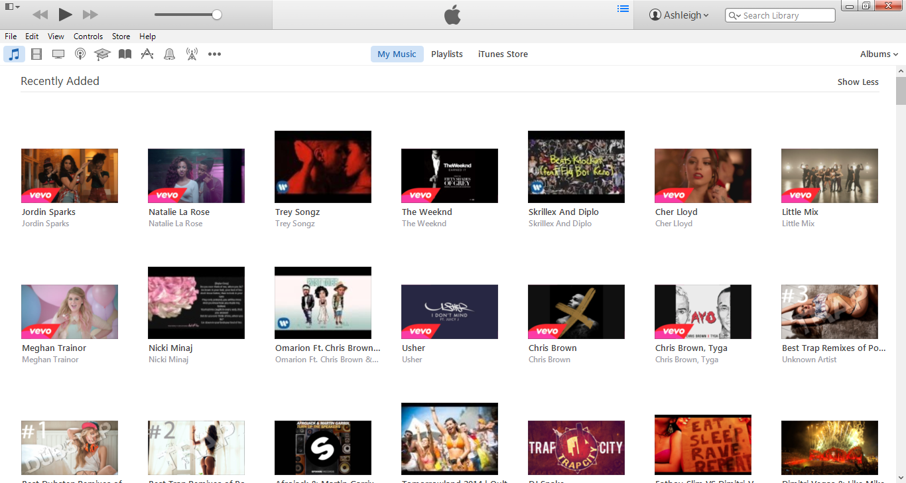906x483 pixels.
Task: Open the Omarion Ft. Chris Brown album thumbnail
Action: (x=323, y=303)
